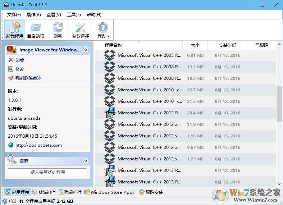Image resolution: width=283 pixels, height=205 pixels.
Task: Click 强制删除痕迹 force removal link
Action: tap(28, 78)
